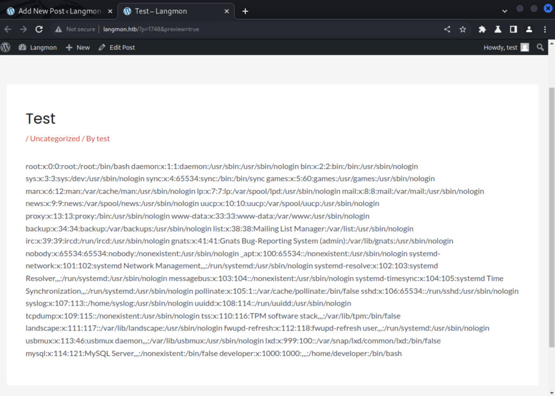Open a new browser tab
555x396 pixels.
click(246, 11)
